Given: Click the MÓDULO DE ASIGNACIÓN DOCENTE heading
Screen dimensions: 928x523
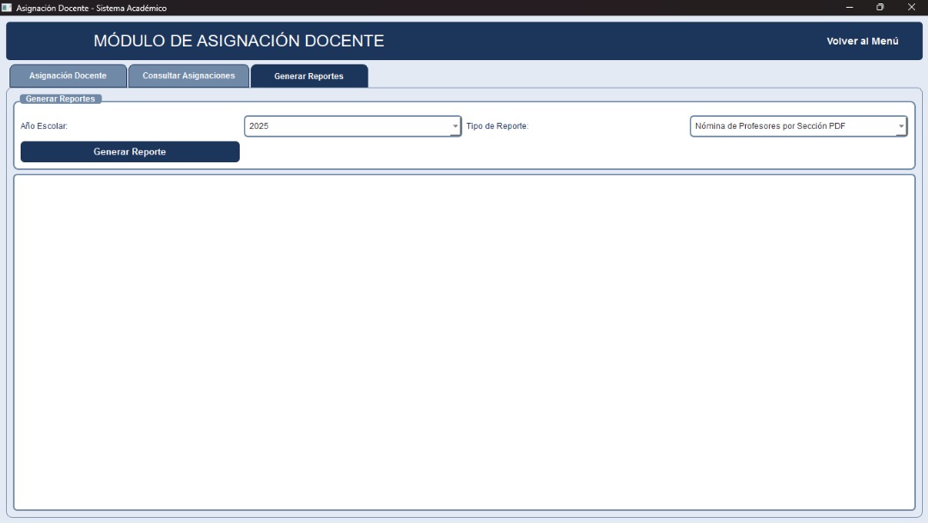Looking at the screenshot, I should [239, 41].
